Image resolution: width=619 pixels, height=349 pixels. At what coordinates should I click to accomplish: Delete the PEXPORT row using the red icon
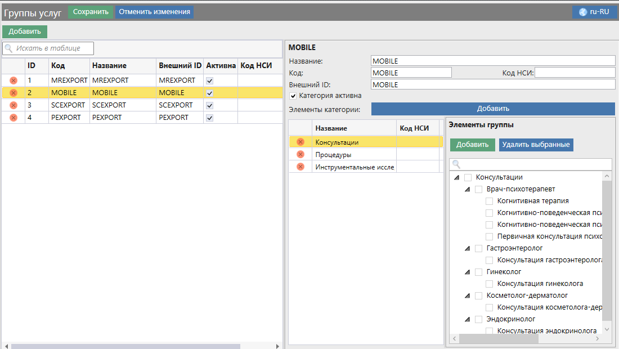coord(14,118)
